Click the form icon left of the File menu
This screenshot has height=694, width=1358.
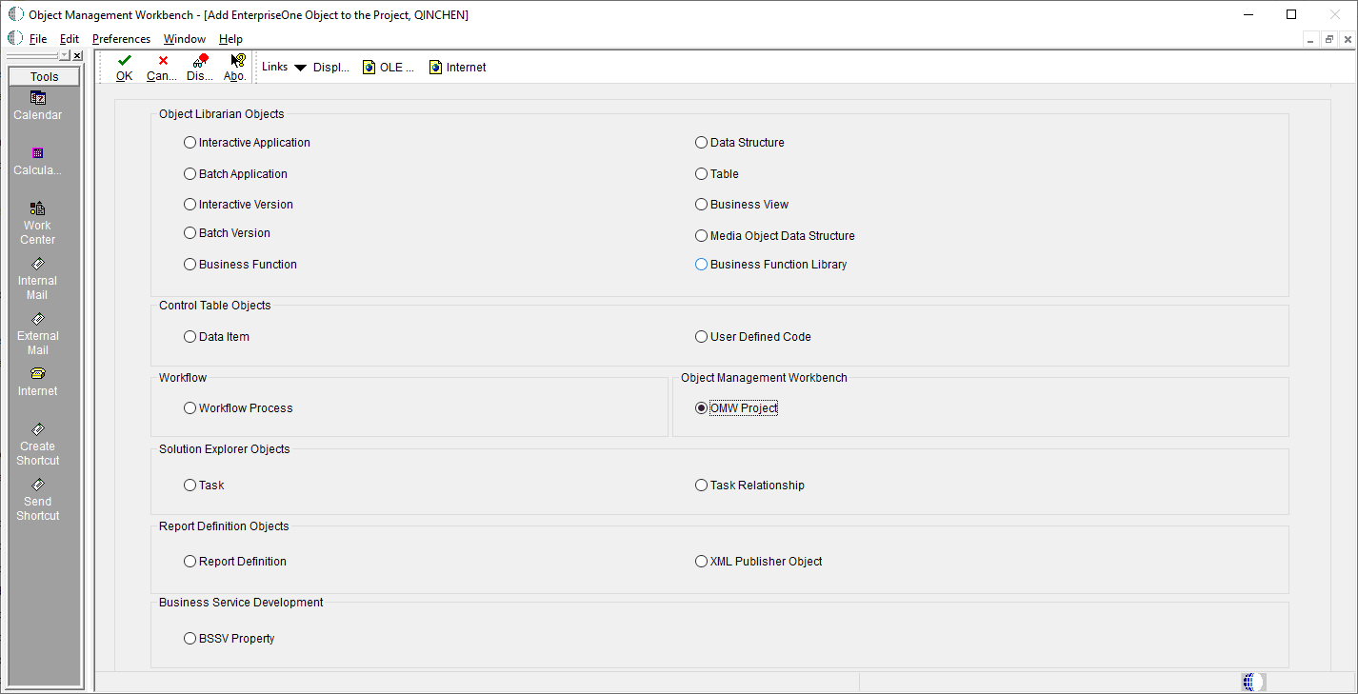(15, 38)
